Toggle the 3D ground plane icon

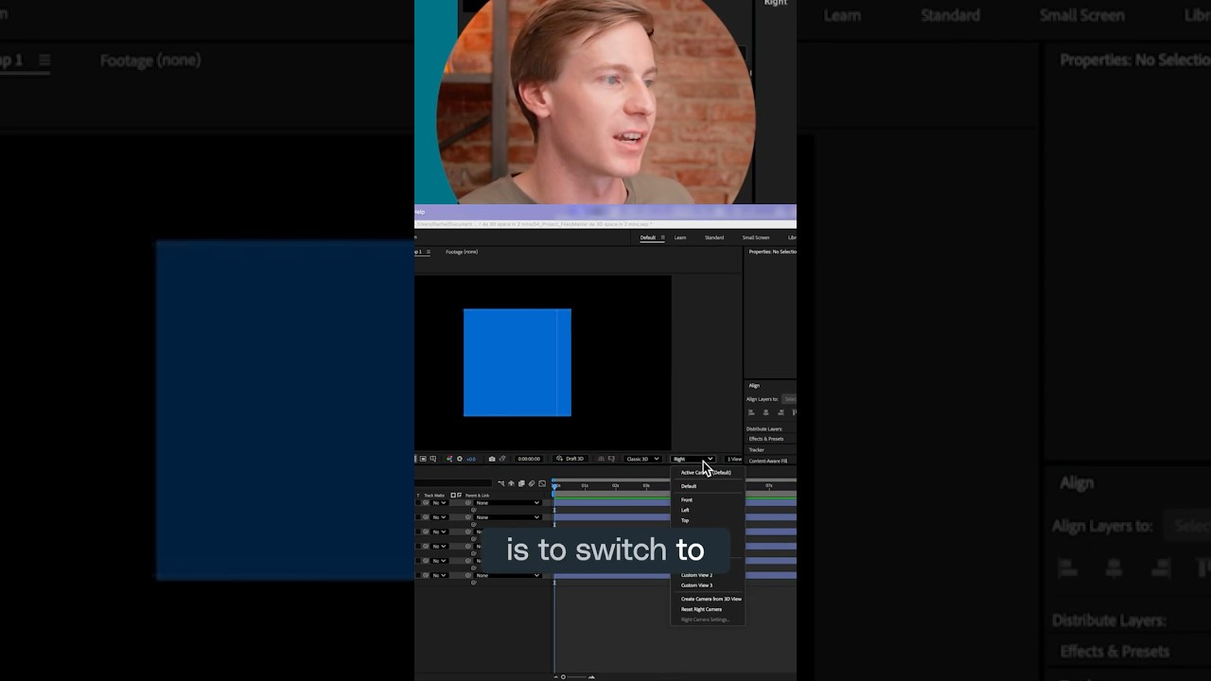click(601, 459)
